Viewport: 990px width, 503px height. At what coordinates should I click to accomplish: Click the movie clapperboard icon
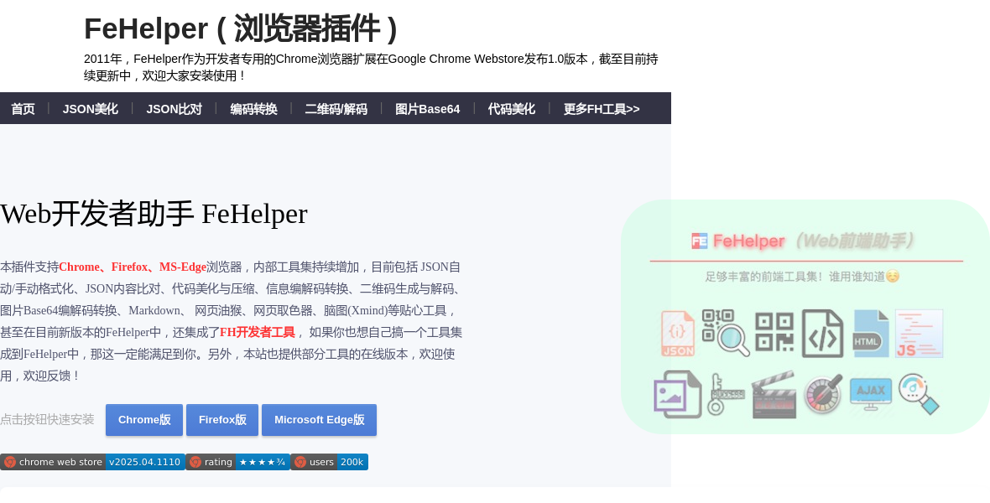point(774,394)
